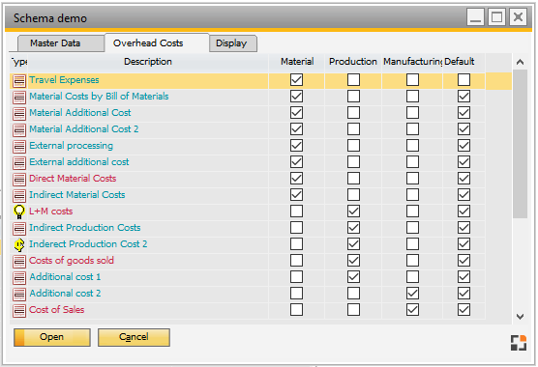
Task: Select the Material Additional Cost 2 row
Action: tap(260, 129)
